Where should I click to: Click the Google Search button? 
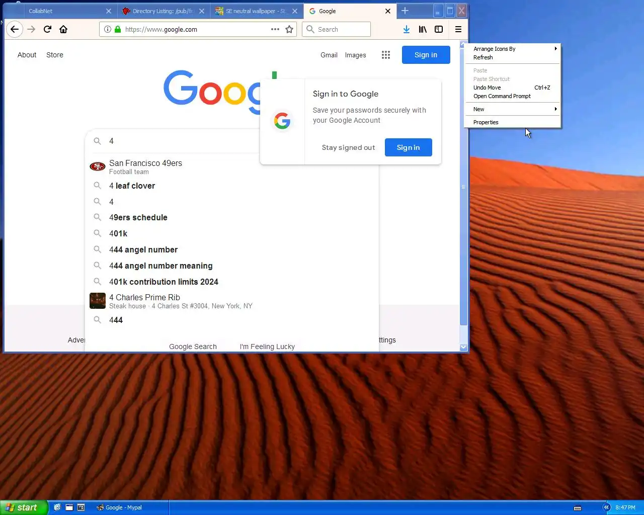pyautogui.click(x=193, y=347)
